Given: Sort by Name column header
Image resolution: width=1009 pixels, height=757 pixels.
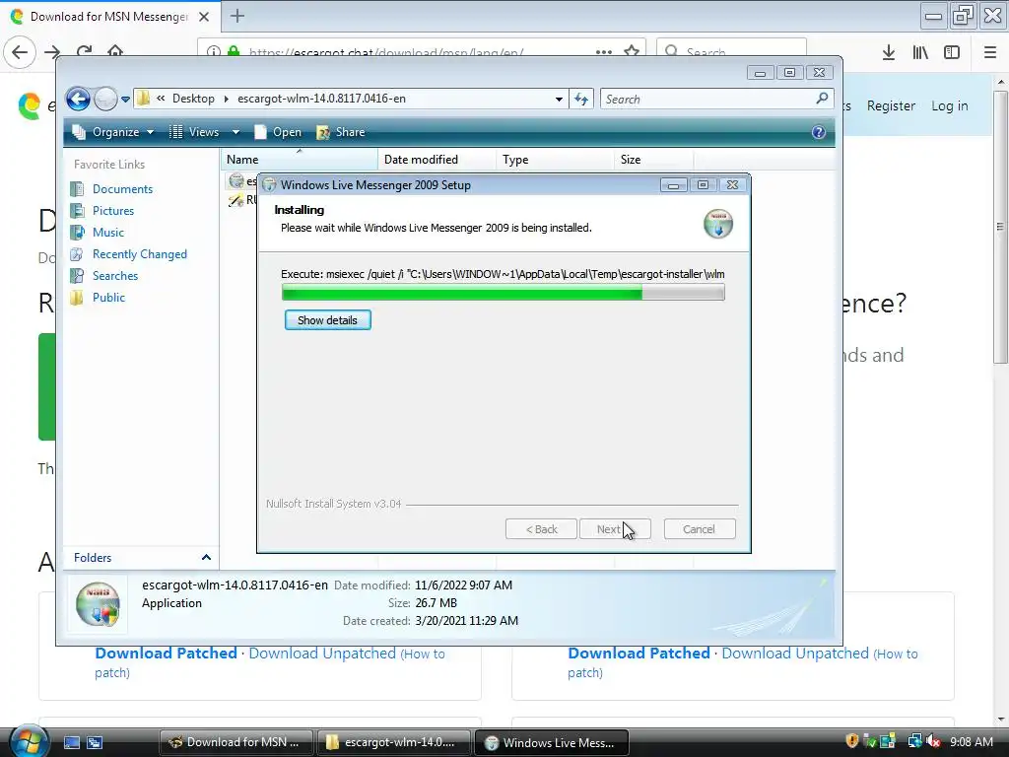Looking at the screenshot, I should 300,160.
